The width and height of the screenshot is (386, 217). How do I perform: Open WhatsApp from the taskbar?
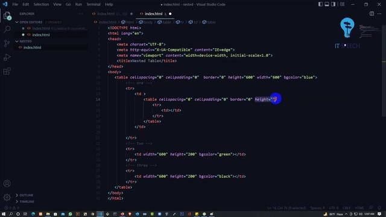(x=70, y=214)
